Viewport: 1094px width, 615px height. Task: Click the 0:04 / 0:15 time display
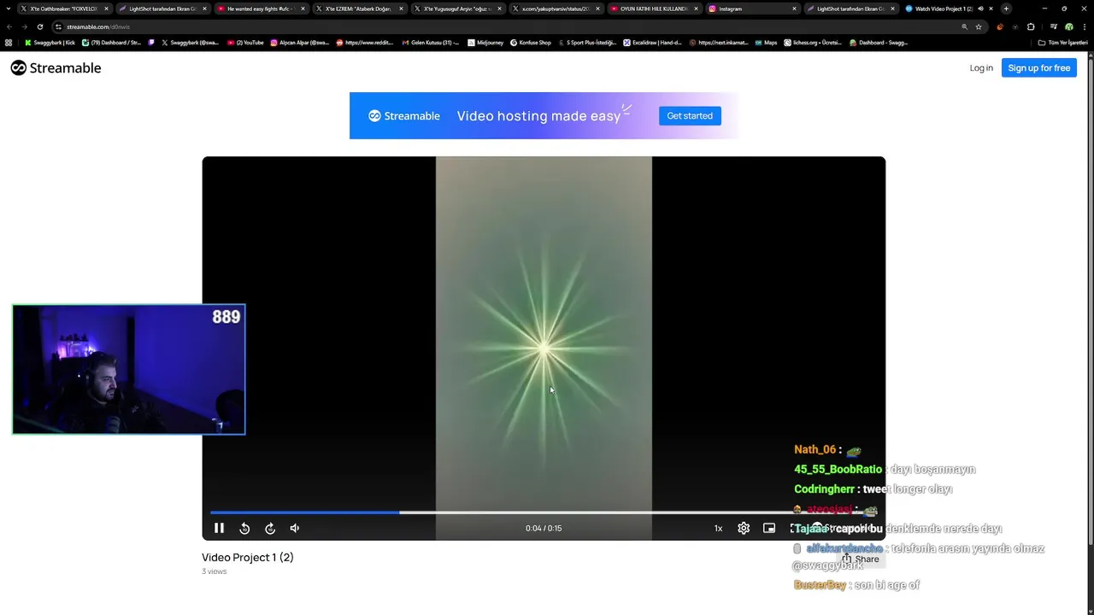pyautogui.click(x=544, y=528)
